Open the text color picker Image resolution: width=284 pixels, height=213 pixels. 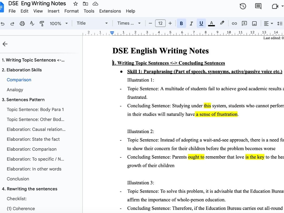point(211,23)
